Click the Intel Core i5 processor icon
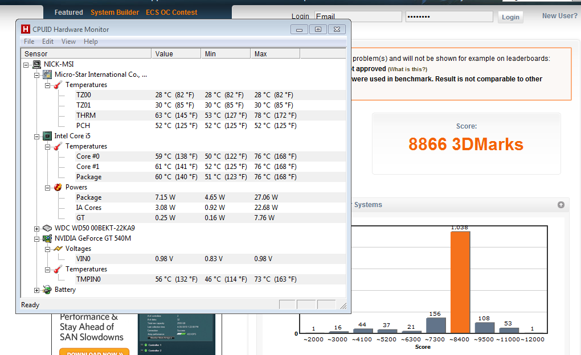Screen dimensions: 581x355 pos(47,136)
